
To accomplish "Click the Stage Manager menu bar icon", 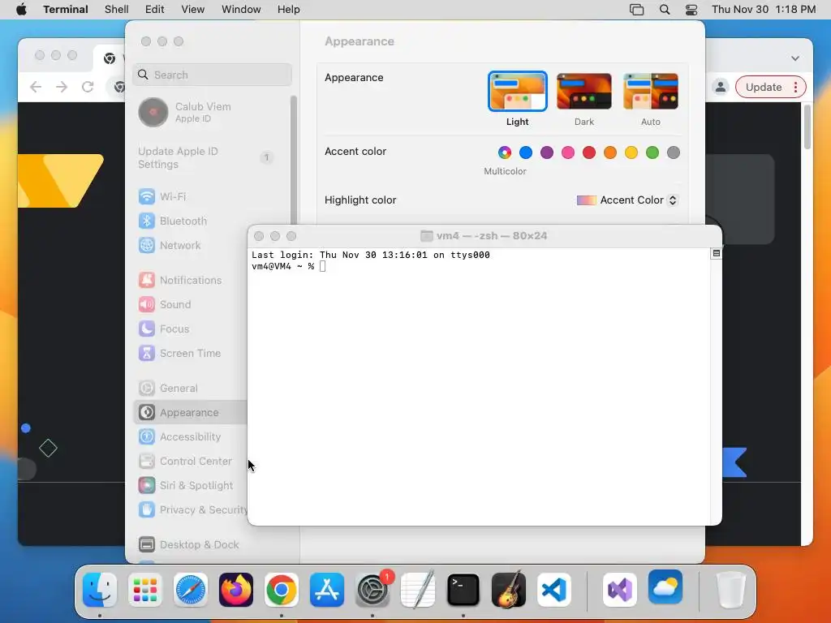I will [x=636, y=10].
